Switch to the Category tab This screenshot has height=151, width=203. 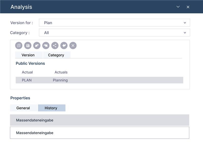click(x=57, y=55)
